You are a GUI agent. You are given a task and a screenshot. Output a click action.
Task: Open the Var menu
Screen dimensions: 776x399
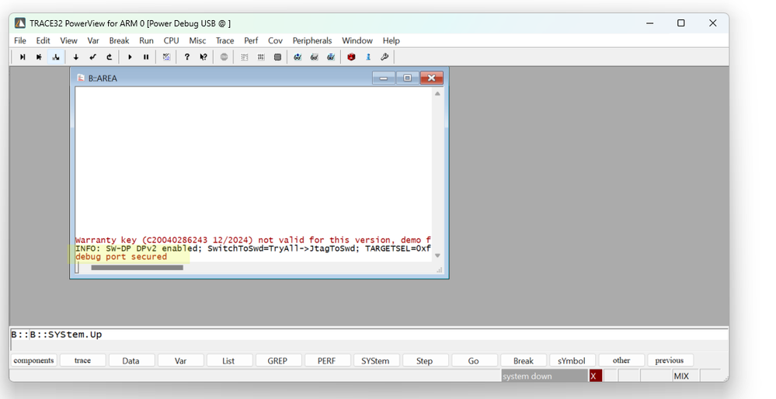coord(93,40)
